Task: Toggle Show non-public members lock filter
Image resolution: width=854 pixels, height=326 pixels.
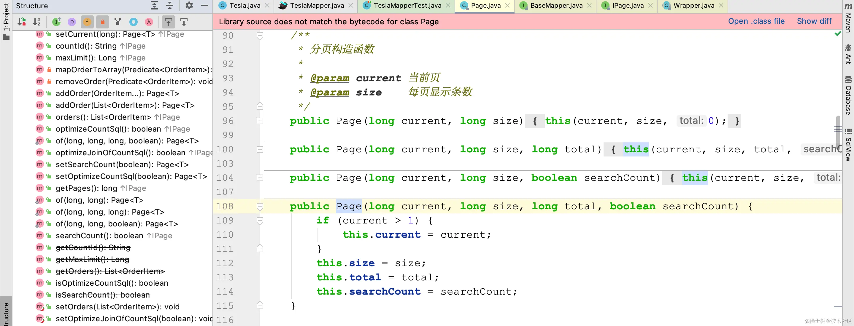Action: click(x=102, y=22)
